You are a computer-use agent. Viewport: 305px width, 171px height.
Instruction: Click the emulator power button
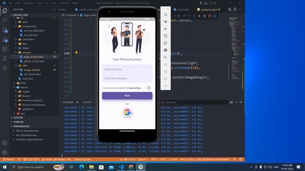point(165,15)
